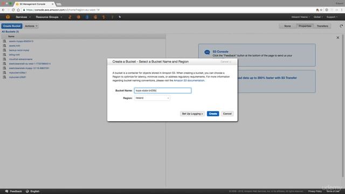
Task: Click the S3 Console speech bubble icon
Action: 207,52
